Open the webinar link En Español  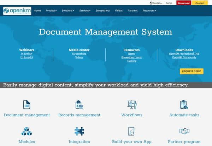point(26,57)
